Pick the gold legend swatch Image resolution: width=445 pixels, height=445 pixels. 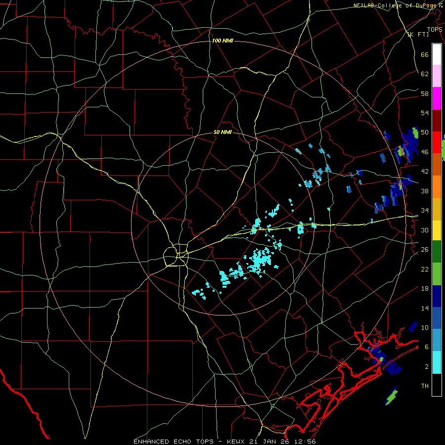click(437, 209)
